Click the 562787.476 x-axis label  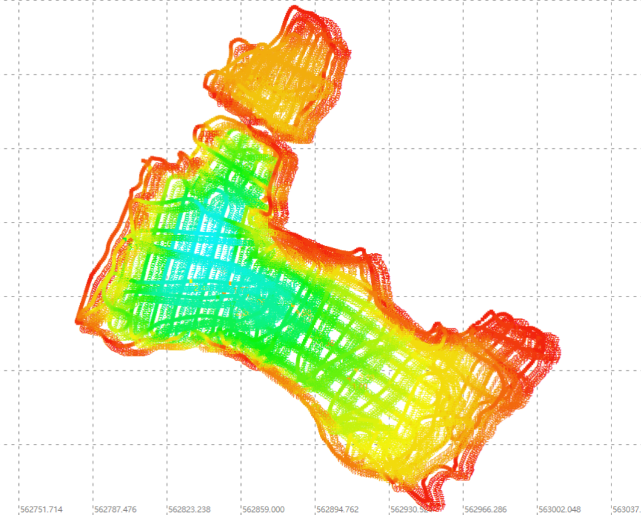click(115, 509)
